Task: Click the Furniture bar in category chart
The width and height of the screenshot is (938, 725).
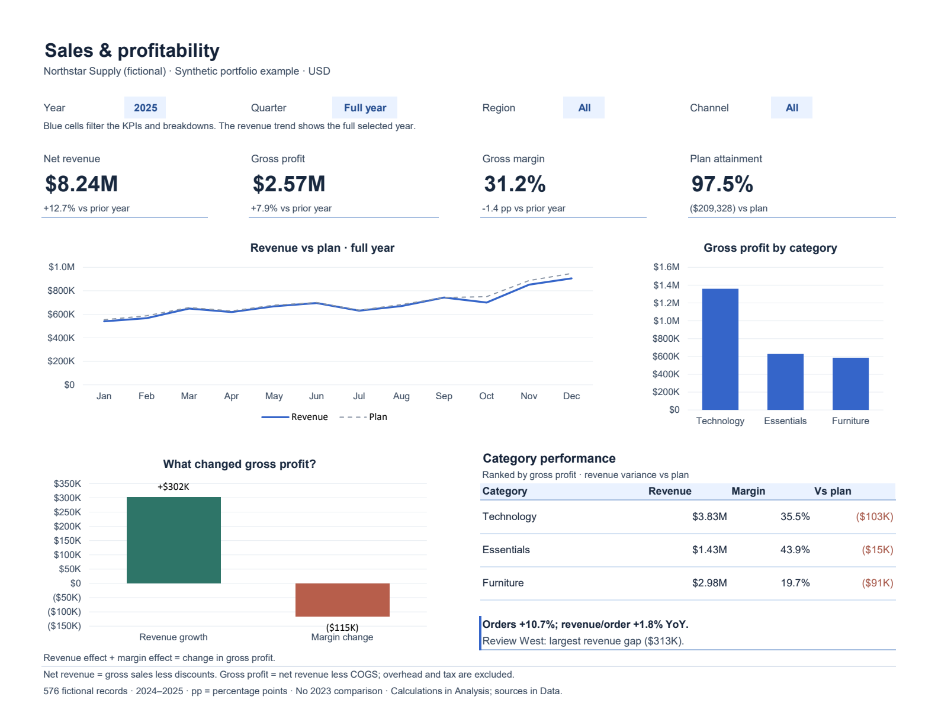Action: 850,383
